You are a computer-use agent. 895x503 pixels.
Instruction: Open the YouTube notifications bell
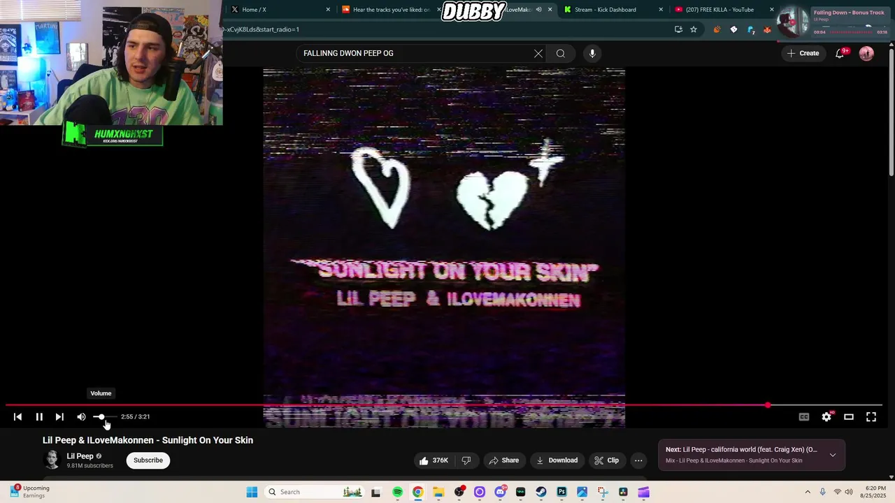coord(841,53)
